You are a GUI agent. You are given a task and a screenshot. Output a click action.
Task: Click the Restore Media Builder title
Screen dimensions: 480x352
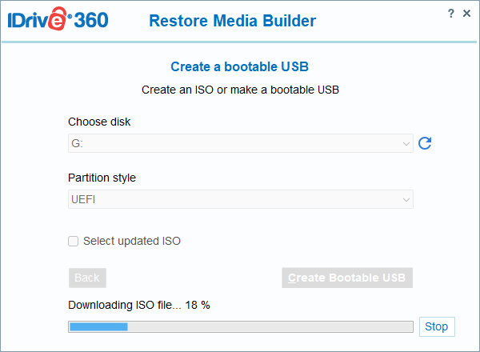point(232,21)
